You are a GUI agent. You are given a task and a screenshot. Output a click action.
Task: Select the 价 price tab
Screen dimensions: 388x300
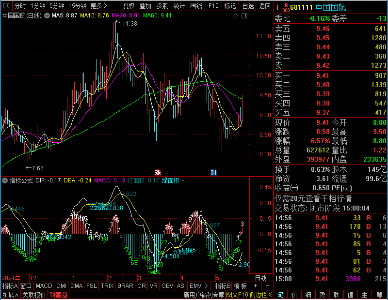click(294, 295)
